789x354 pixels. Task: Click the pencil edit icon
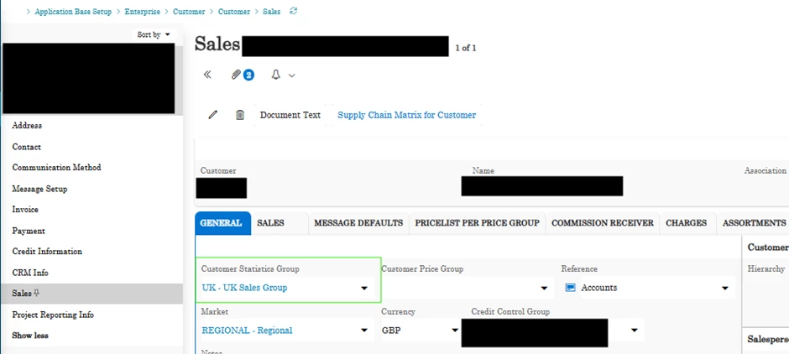[213, 115]
